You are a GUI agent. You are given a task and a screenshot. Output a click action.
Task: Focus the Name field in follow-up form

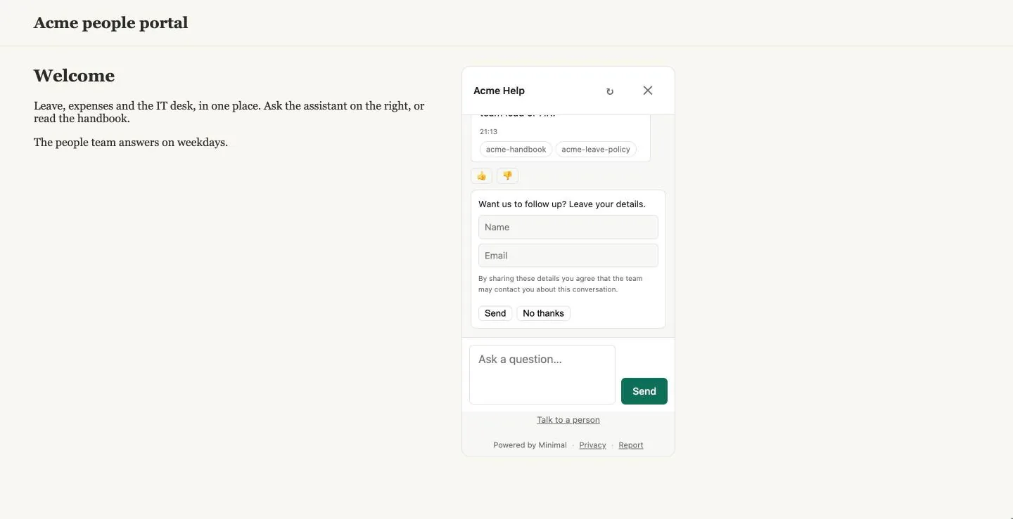pos(568,228)
